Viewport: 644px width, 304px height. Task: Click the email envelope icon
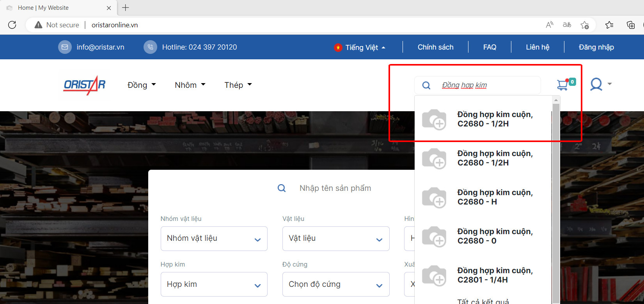click(x=65, y=47)
